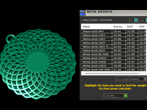Select the Yellow Gold:10KY row
This screenshot has height=110, width=147.
[114, 35]
